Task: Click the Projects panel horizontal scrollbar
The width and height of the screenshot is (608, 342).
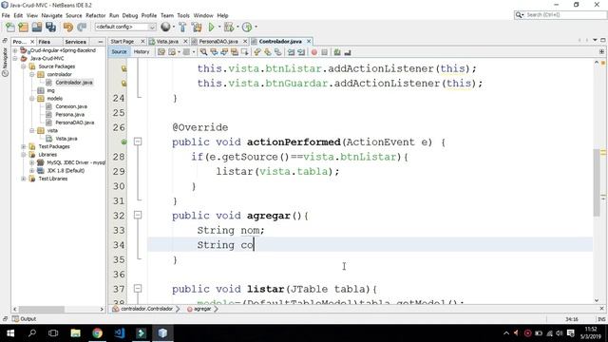Action: 42,310
